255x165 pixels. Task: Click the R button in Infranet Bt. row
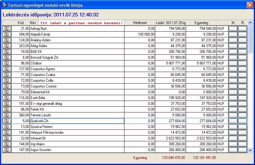(242, 138)
